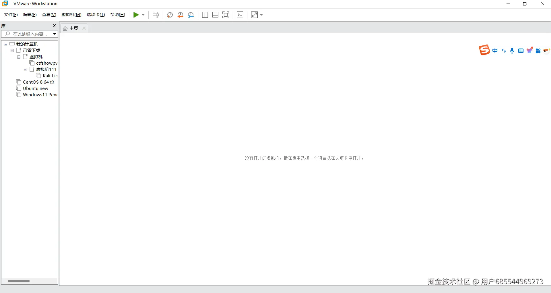Open the 帮助(H) menu

coord(118,15)
